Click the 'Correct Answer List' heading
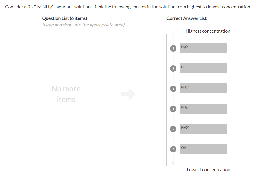The height and width of the screenshot is (182, 258). pyautogui.click(x=186, y=18)
